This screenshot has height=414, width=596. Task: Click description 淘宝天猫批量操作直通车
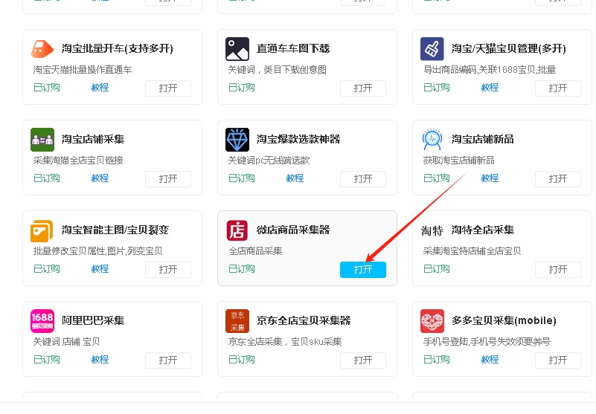click(83, 70)
